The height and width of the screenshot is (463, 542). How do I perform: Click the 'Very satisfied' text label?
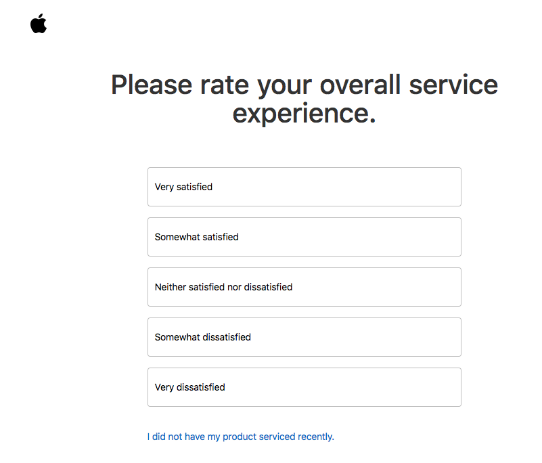(x=183, y=187)
